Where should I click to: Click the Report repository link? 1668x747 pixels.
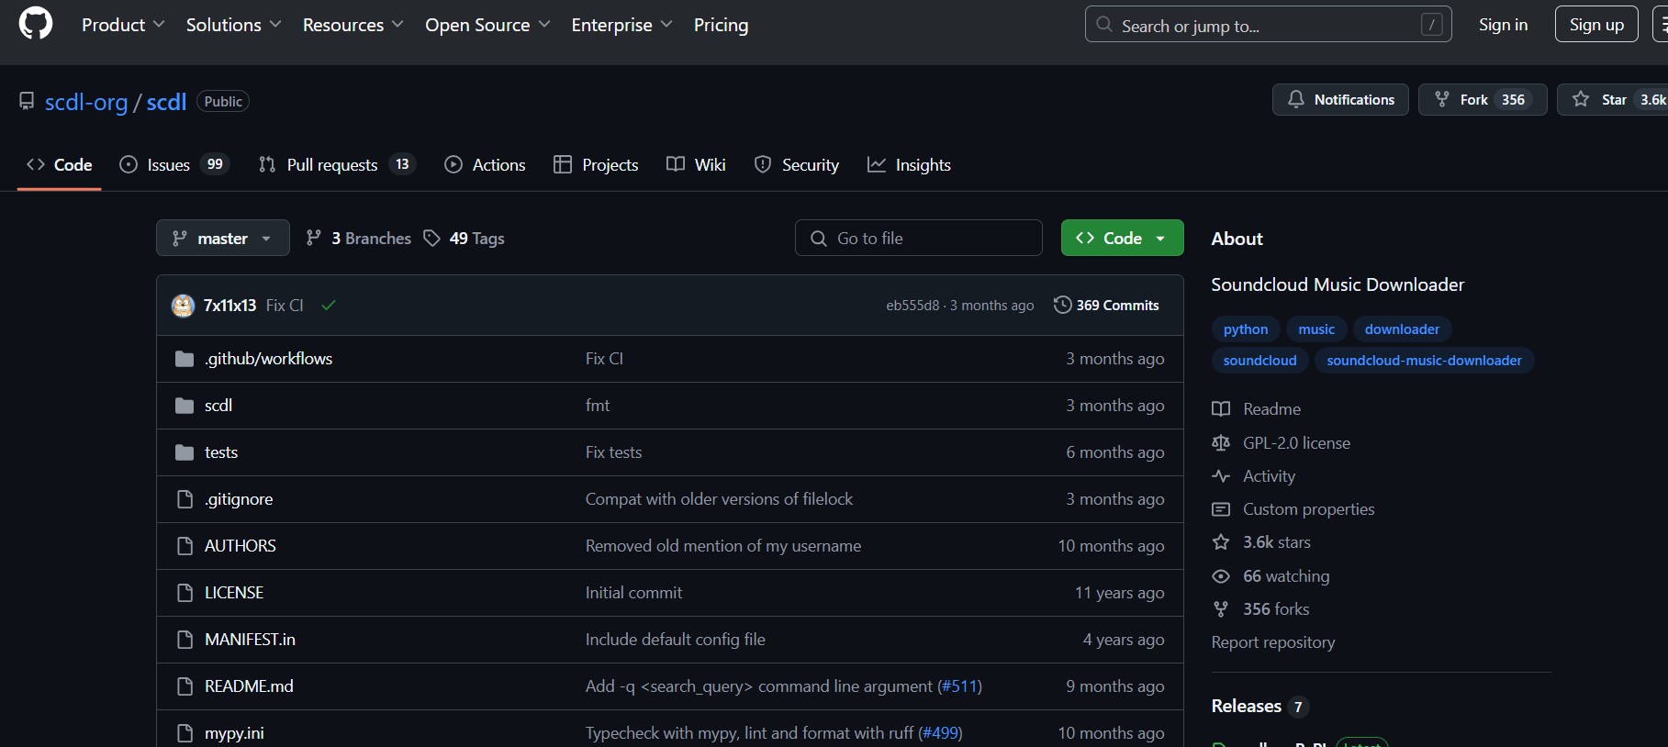tap(1272, 642)
